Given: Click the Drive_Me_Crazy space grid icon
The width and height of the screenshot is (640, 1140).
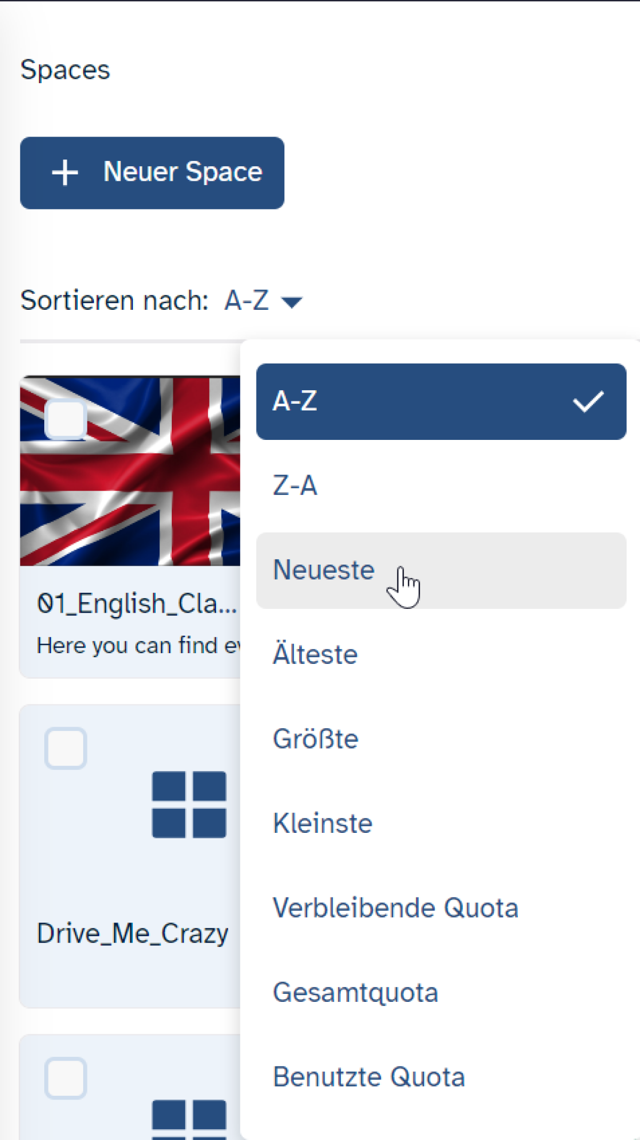Looking at the screenshot, I should tap(189, 804).
